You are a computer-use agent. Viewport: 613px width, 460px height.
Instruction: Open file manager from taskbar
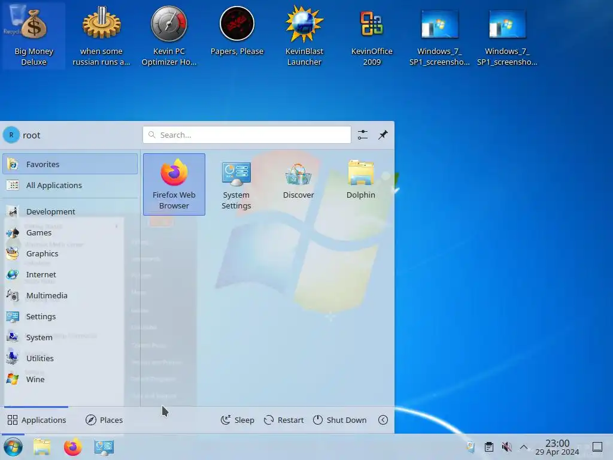point(42,447)
